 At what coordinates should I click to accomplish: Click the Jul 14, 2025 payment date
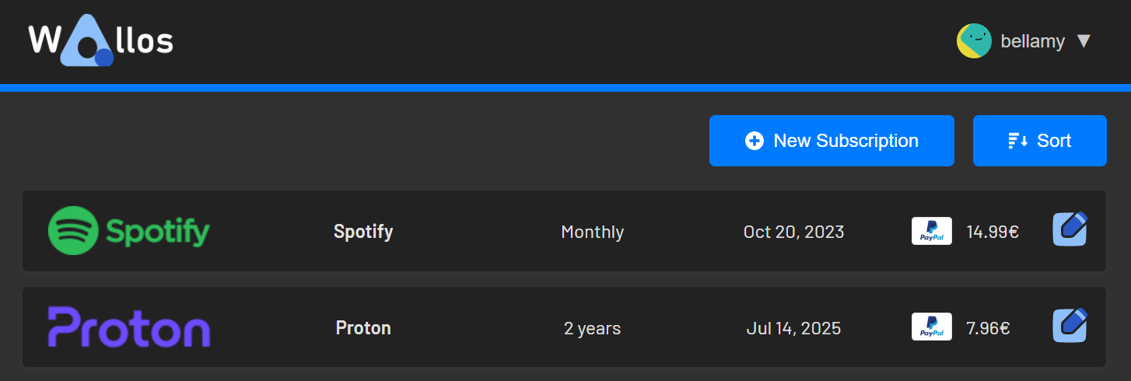tap(793, 328)
